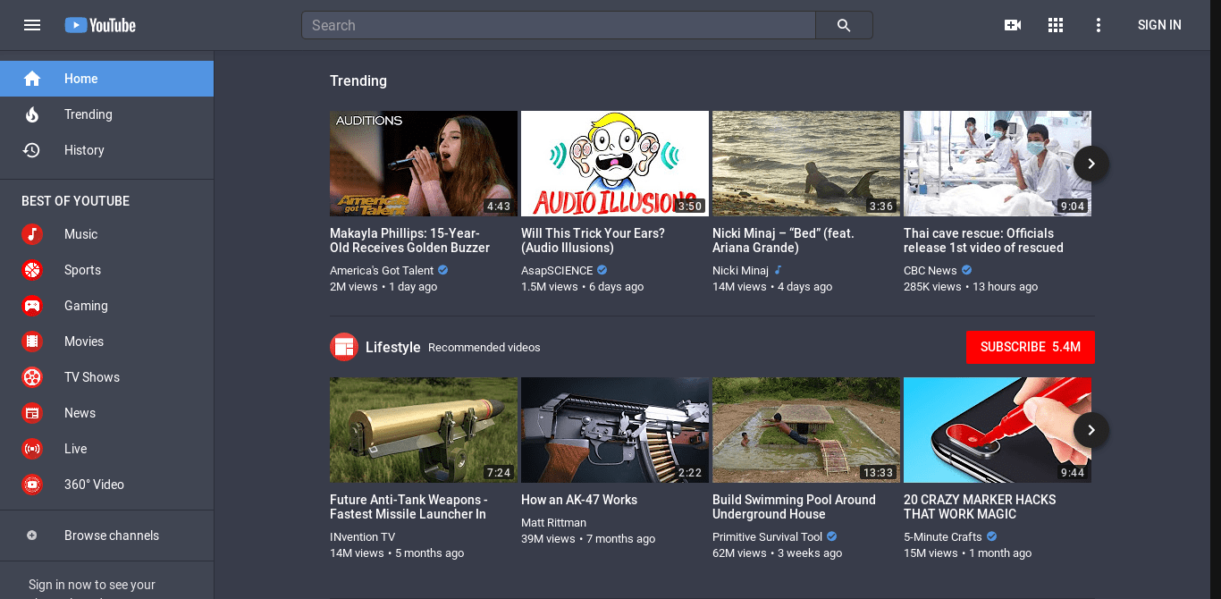Open the create video camera icon
The width and height of the screenshot is (1221, 599).
pyautogui.click(x=1013, y=25)
